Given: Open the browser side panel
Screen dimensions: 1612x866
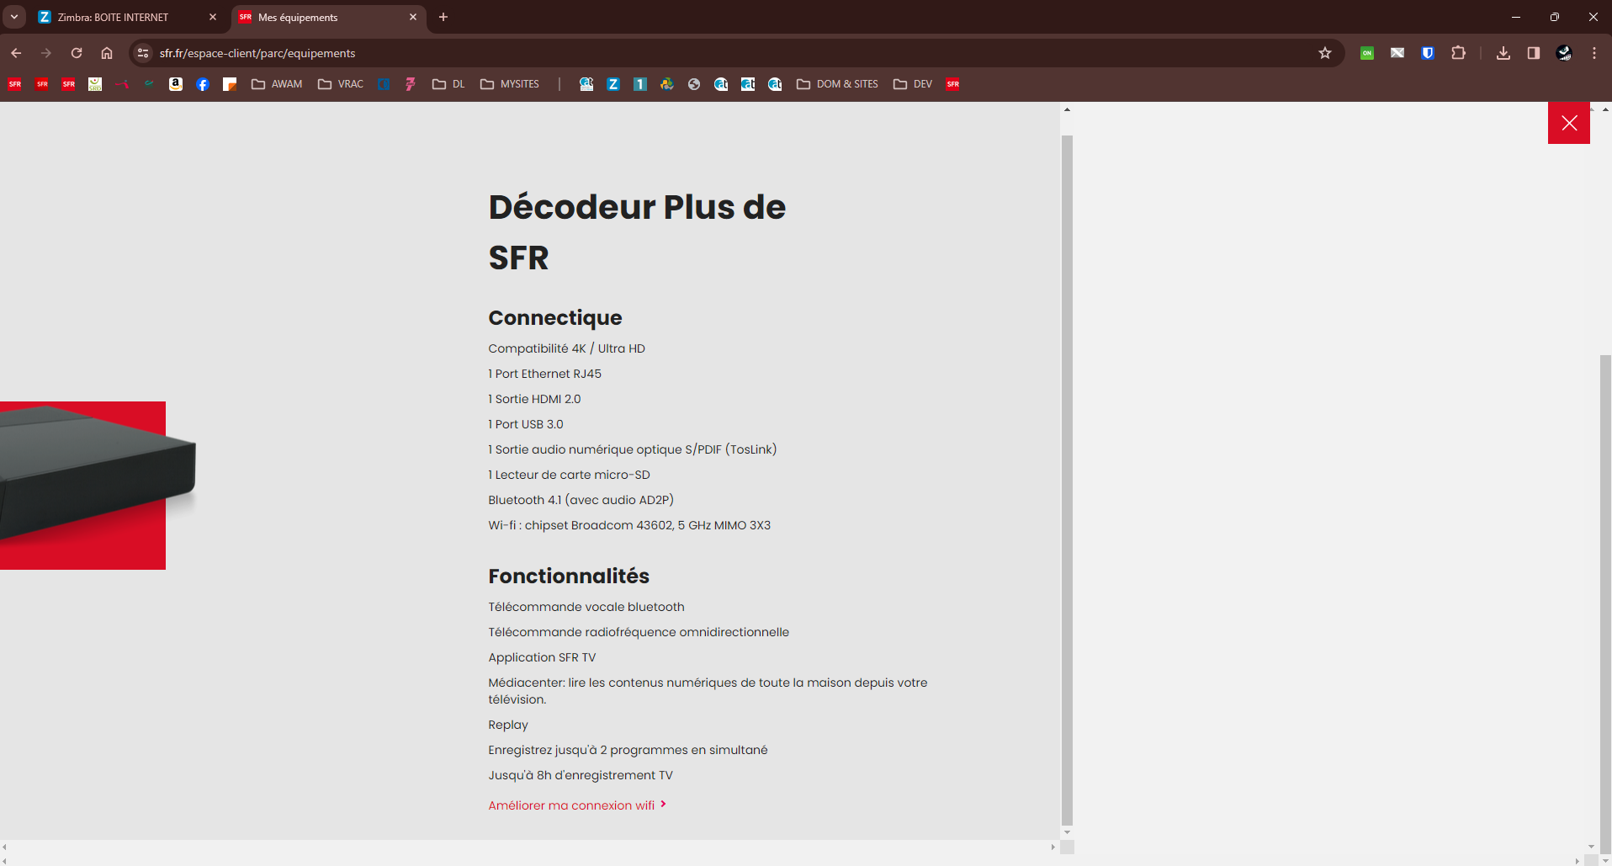Looking at the screenshot, I should (x=1533, y=53).
